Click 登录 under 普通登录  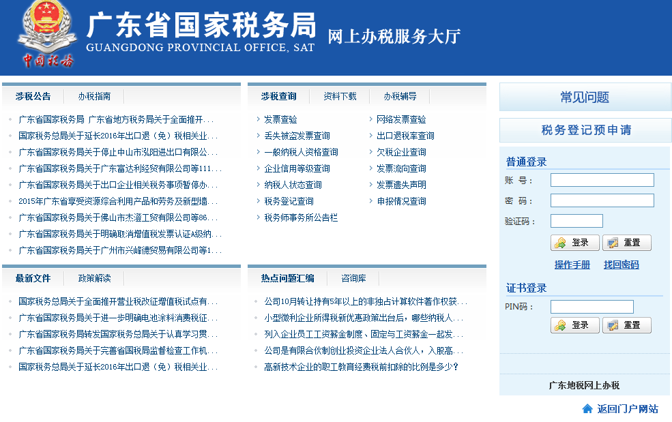(x=575, y=243)
